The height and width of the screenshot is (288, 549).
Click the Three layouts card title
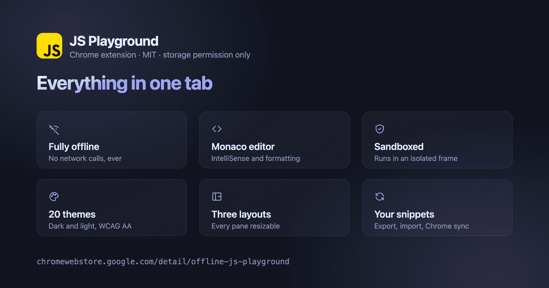241,214
